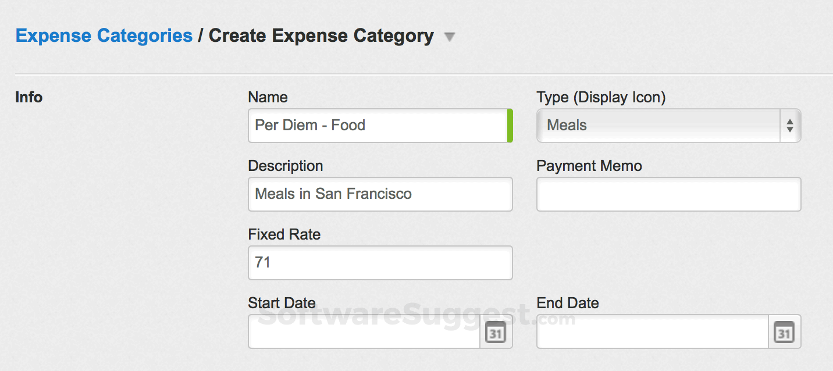The width and height of the screenshot is (833, 371).
Task: Click the Create Expense Category page title
Action: pos(321,35)
